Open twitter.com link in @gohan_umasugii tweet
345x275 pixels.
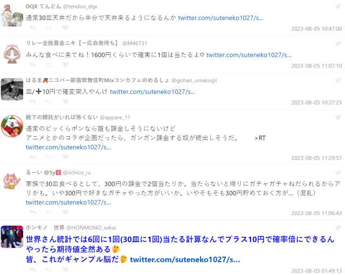point(153,92)
